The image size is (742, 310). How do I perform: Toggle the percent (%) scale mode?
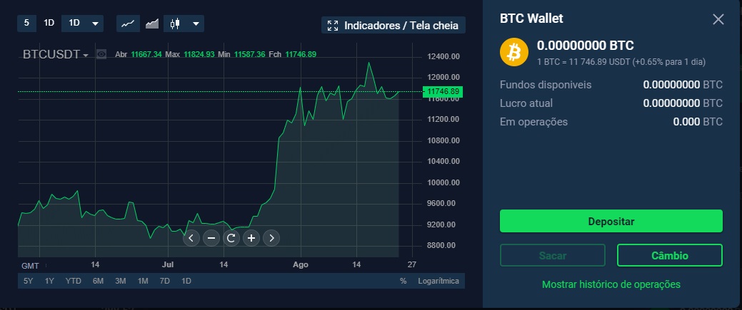pyautogui.click(x=403, y=281)
